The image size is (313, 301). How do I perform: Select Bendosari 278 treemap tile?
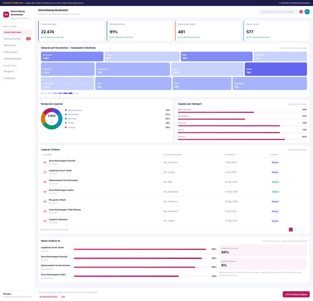[133, 69]
